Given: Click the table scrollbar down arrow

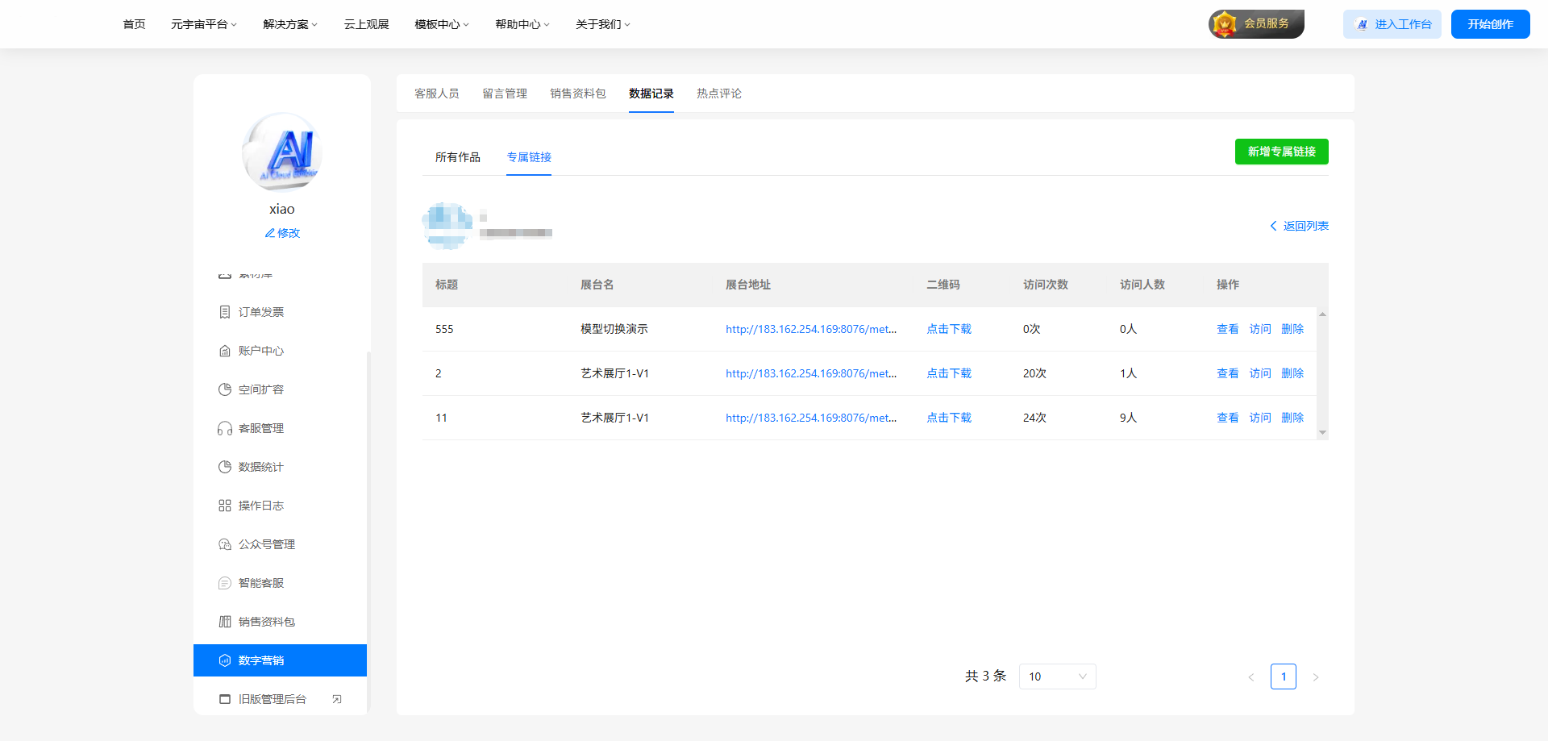Looking at the screenshot, I should tap(1322, 433).
